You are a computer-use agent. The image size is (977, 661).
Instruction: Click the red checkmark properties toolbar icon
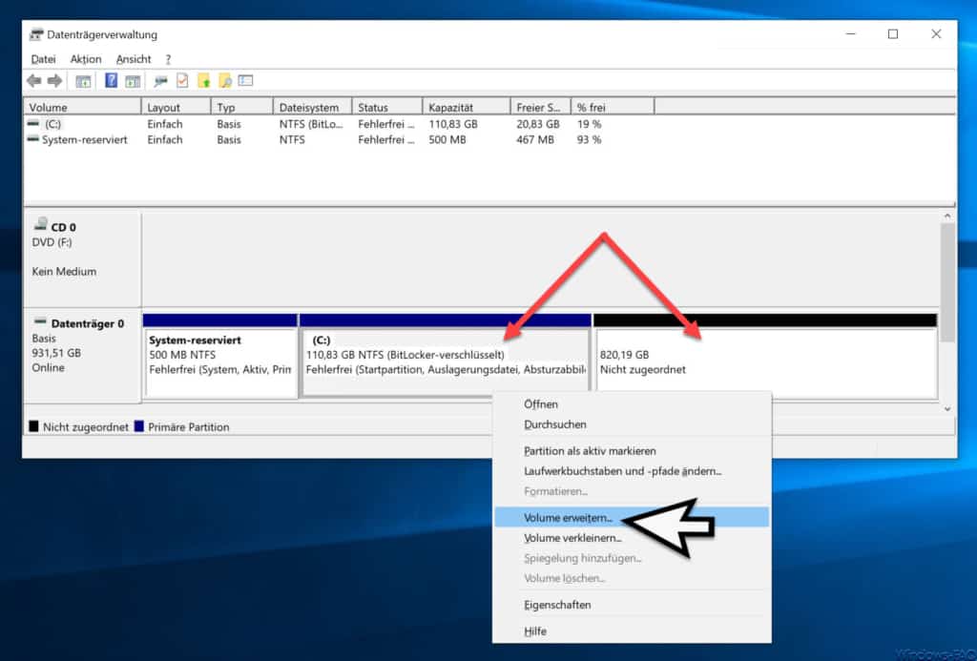point(182,81)
